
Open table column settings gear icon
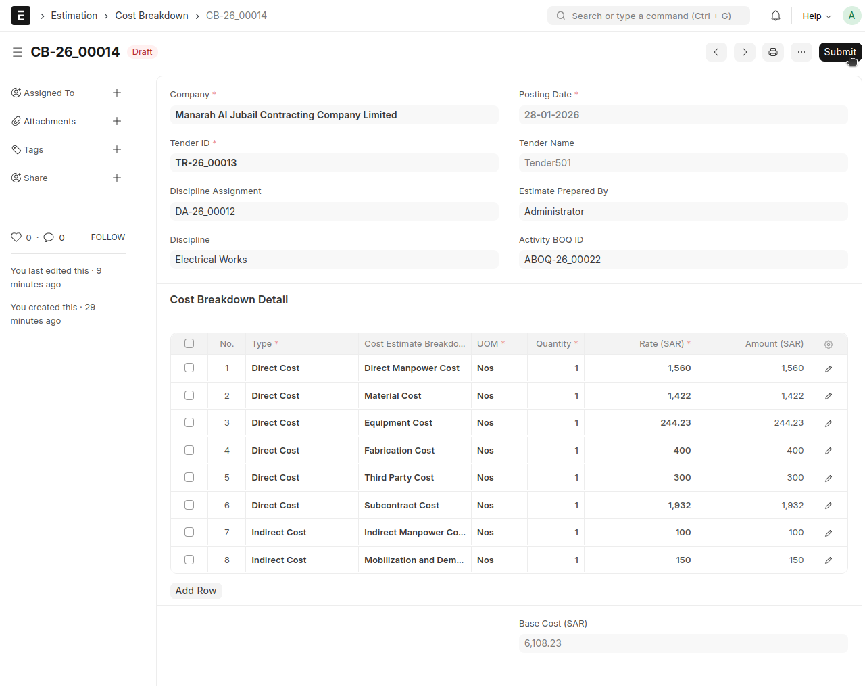tap(828, 345)
